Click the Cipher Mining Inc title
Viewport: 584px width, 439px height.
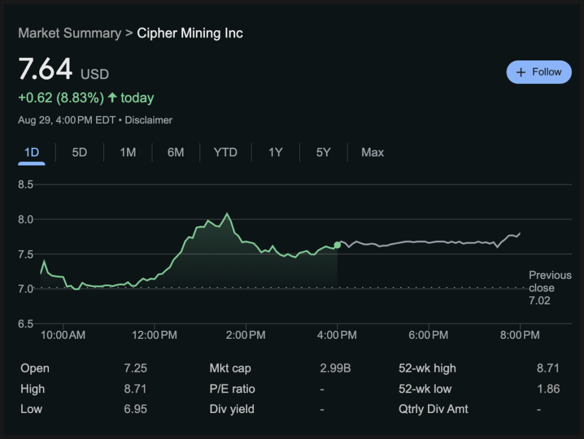point(190,33)
